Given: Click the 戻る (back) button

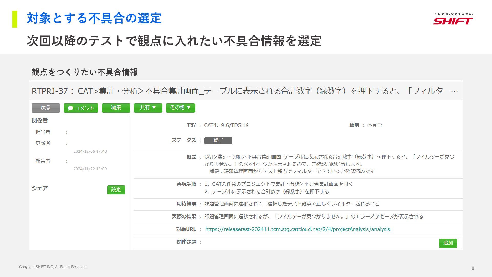Looking at the screenshot, I should click(46, 108).
